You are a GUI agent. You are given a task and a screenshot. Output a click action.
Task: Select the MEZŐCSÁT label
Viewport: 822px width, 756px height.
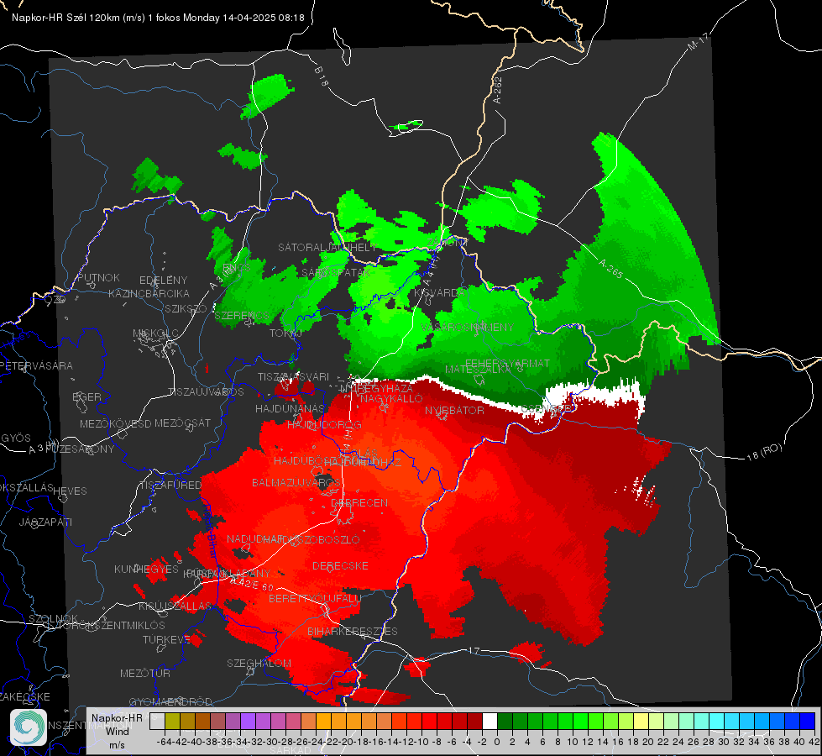(x=182, y=423)
